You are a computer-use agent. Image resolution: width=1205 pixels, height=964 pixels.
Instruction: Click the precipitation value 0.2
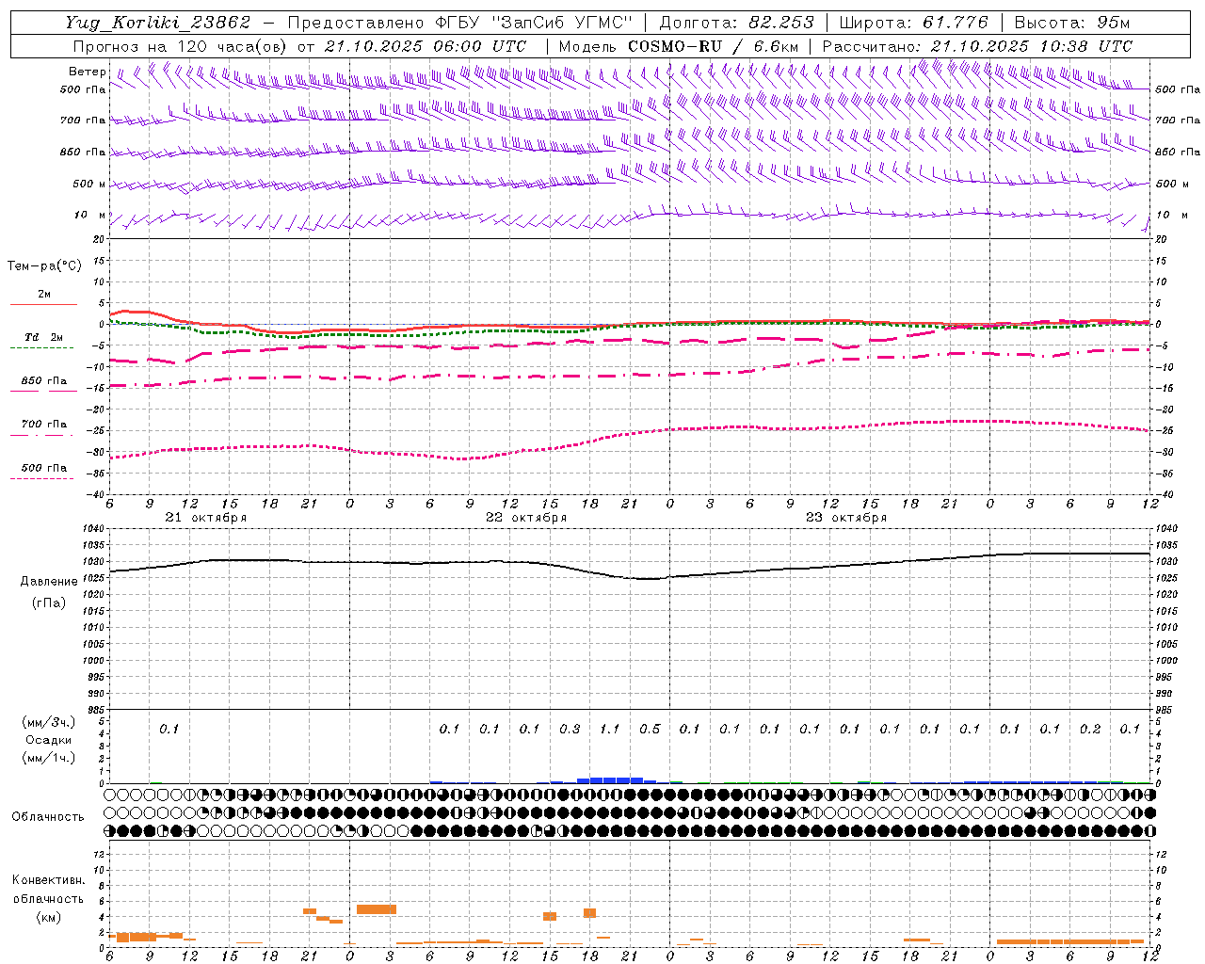1090,730
